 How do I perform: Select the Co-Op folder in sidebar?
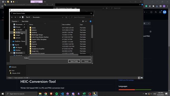[18, 33]
